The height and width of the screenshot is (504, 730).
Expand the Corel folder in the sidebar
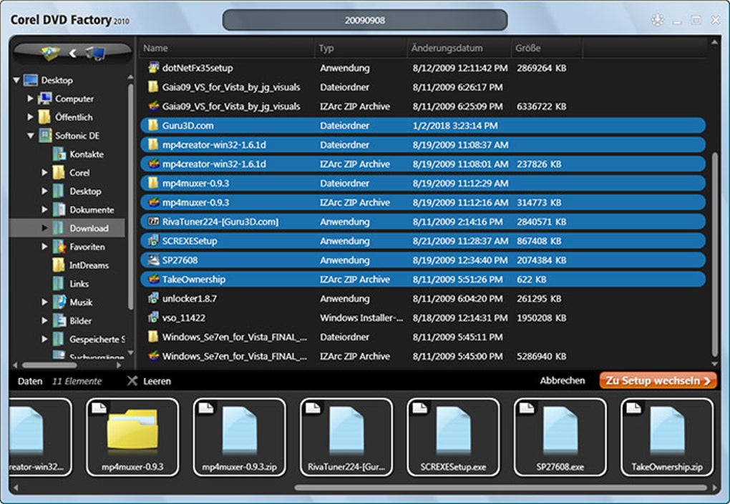tap(44, 172)
